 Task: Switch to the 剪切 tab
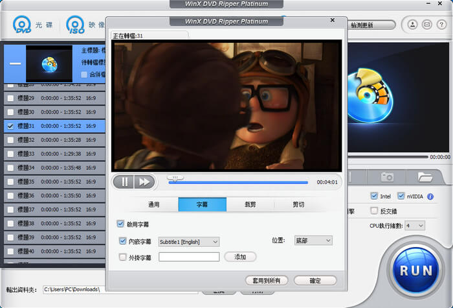coord(298,204)
